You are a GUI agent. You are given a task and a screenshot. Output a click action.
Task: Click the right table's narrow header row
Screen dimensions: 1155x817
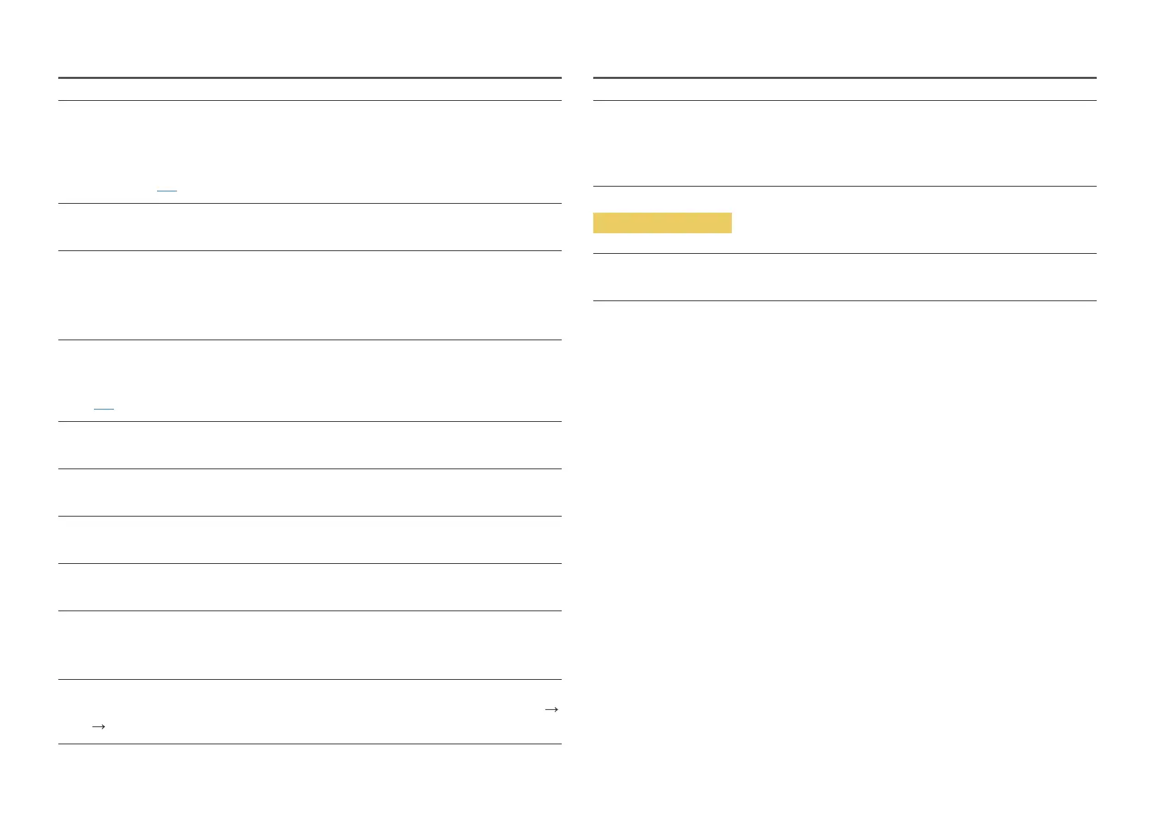[844, 90]
